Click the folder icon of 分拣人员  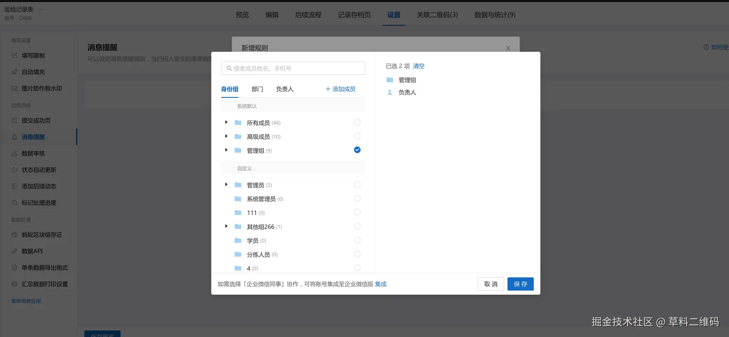(238, 254)
